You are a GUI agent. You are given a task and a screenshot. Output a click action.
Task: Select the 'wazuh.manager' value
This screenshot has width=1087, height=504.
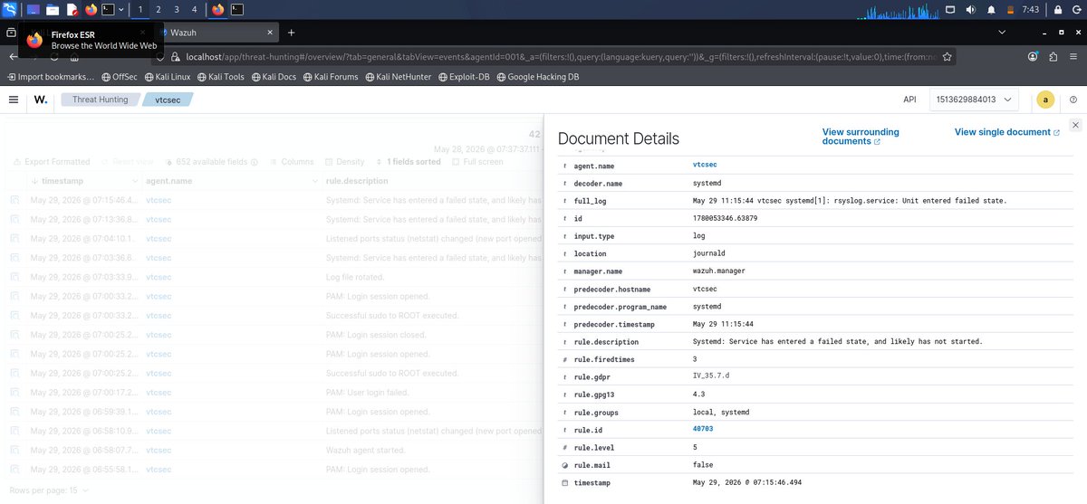tap(720, 271)
